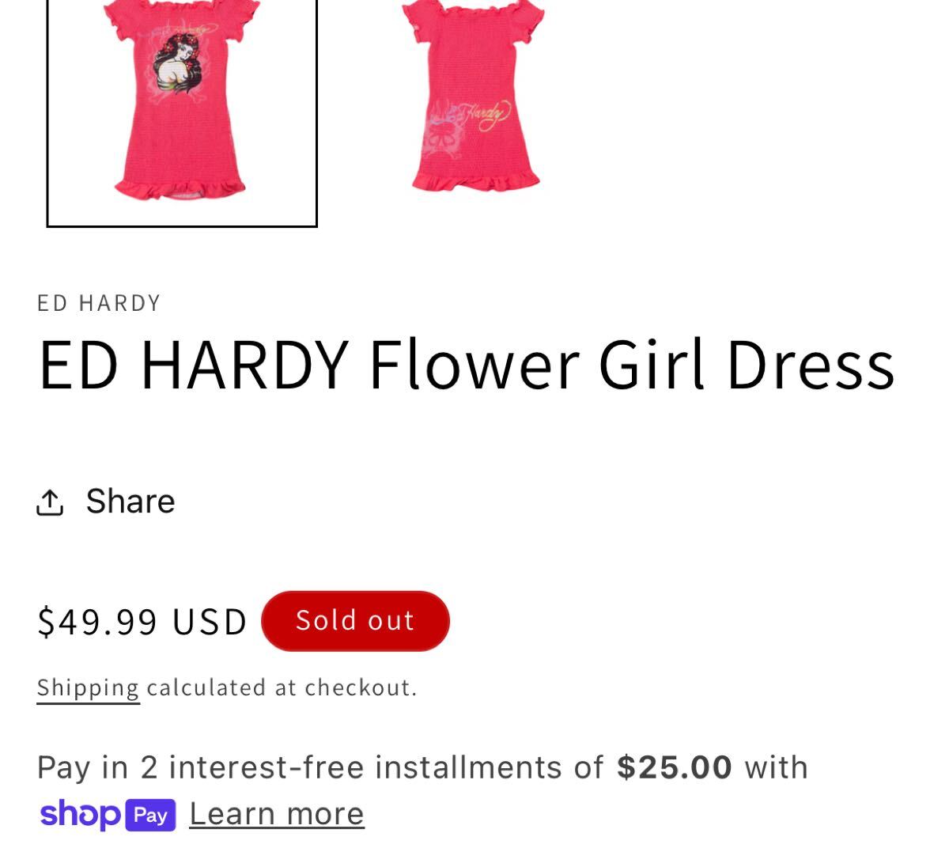Image resolution: width=949 pixels, height=867 pixels.
Task: Click the purple Pay badge icon
Action: [x=150, y=816]
